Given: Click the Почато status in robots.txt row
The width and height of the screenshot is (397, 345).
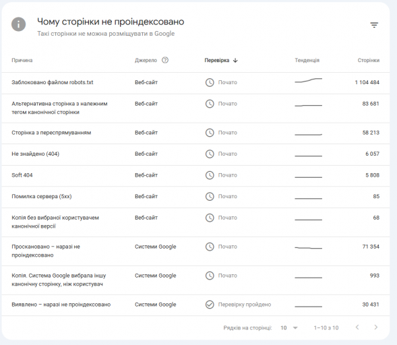Looking at the screenshot, I should (228, 82).
